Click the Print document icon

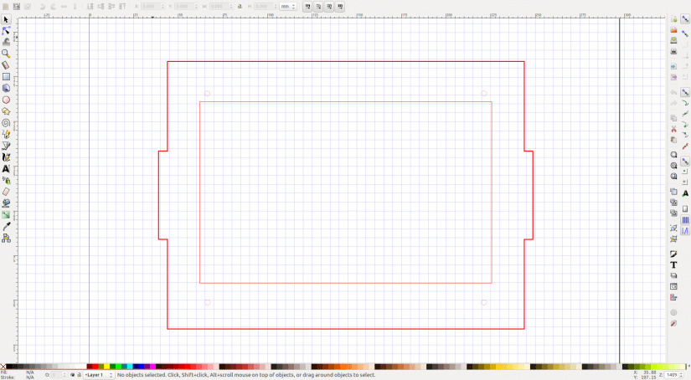pyautogui.click(x=673, y=51)
